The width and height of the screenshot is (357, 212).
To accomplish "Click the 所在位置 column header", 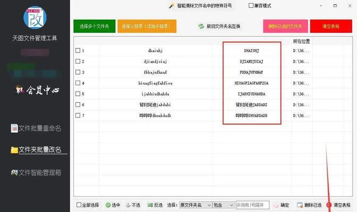I will tap(301, 41).
